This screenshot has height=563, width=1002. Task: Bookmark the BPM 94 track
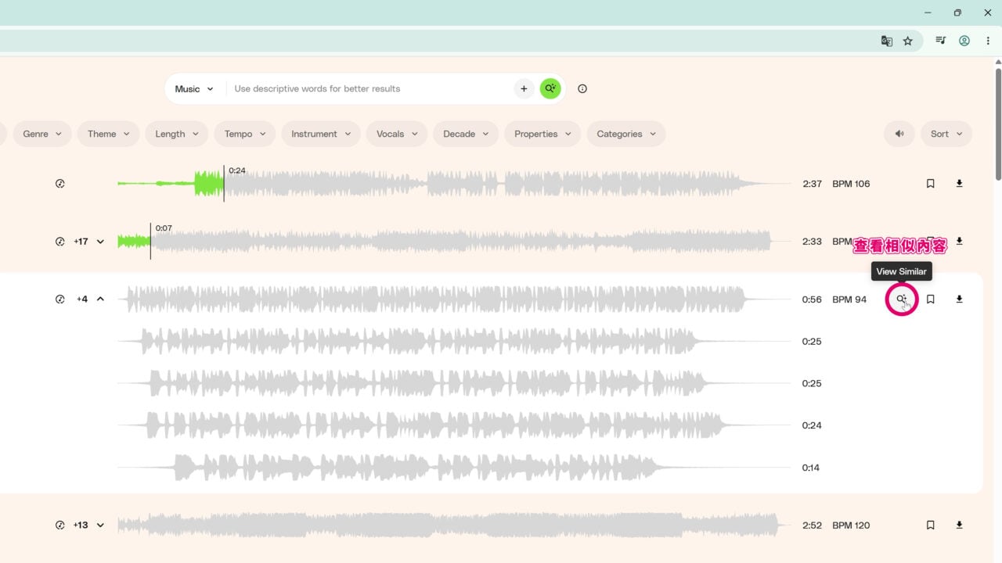point(931,299)
